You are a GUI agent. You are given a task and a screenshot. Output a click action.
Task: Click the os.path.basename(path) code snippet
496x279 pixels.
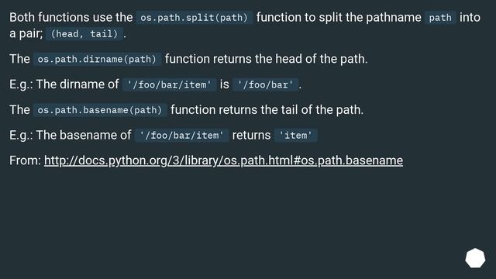pyautogui.click(x=100, y=110)
